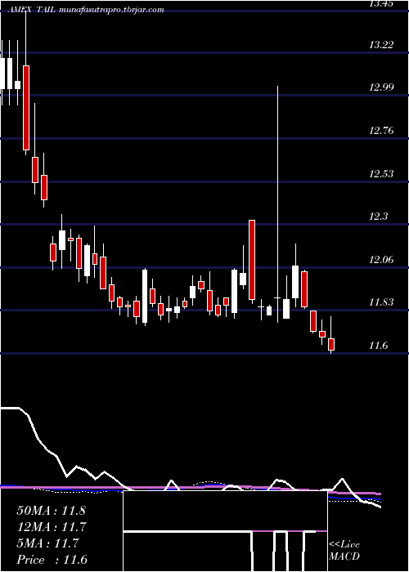Click the '<<Live MACD' label
This screenshot has height=572, width=409.
[344, 551]
